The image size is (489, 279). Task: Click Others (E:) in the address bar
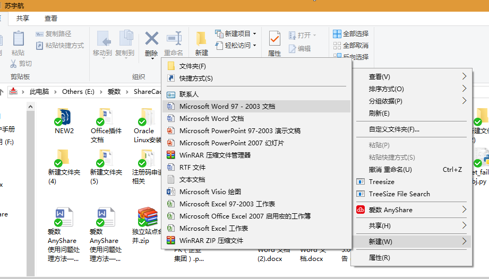(x=78, y=92)
